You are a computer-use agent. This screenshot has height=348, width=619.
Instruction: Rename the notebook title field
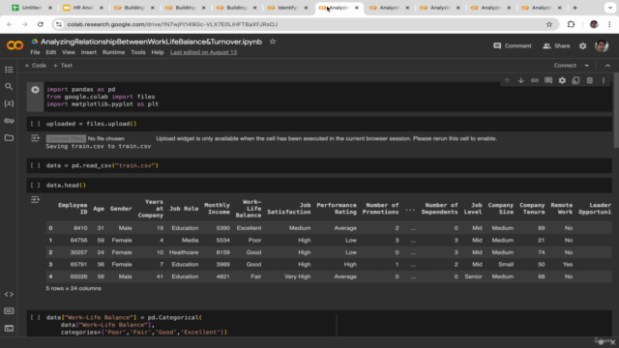point(151,42)
